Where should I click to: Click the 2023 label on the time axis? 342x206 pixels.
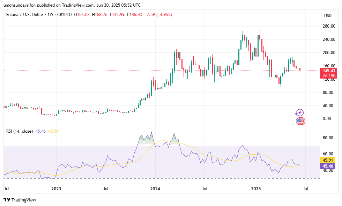[56, 189]
